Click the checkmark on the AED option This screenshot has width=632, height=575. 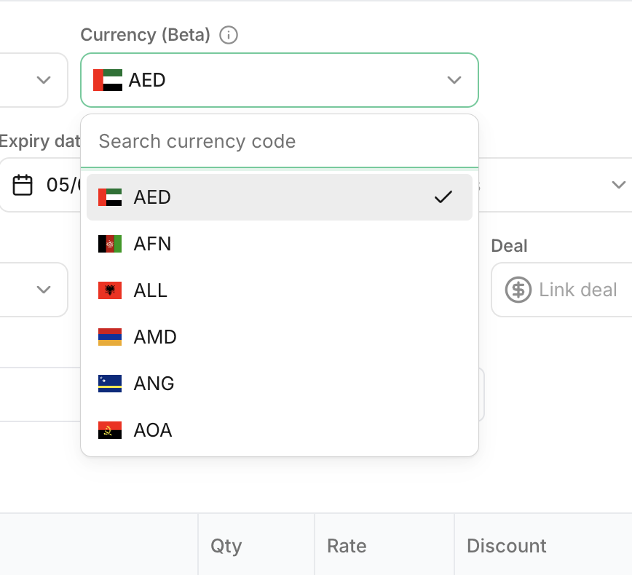point(443,197)
